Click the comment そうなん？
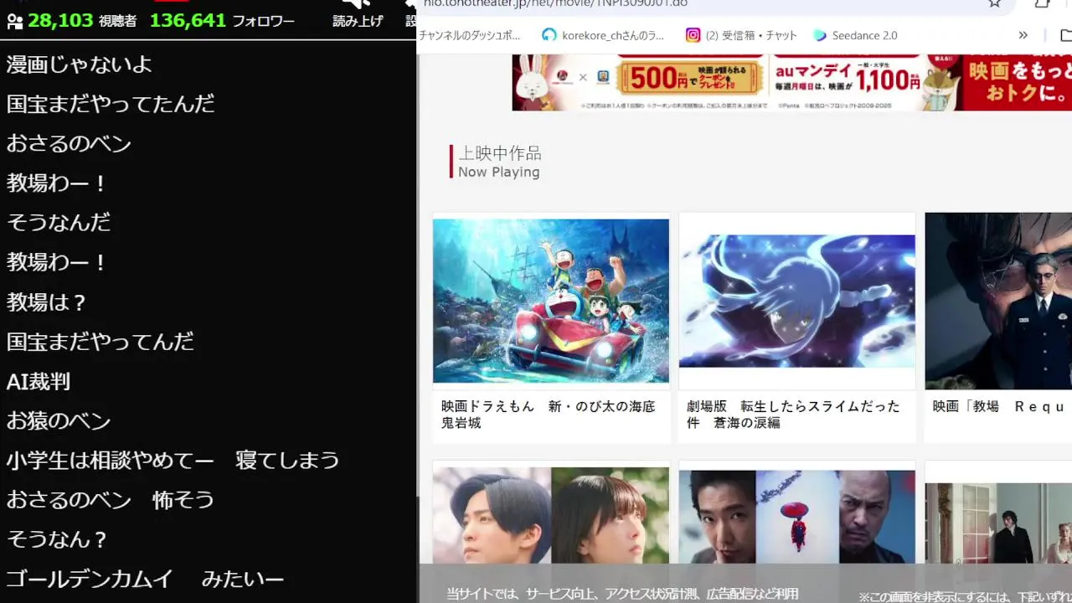Viewport: 1072px width, 603px height. 58,539
